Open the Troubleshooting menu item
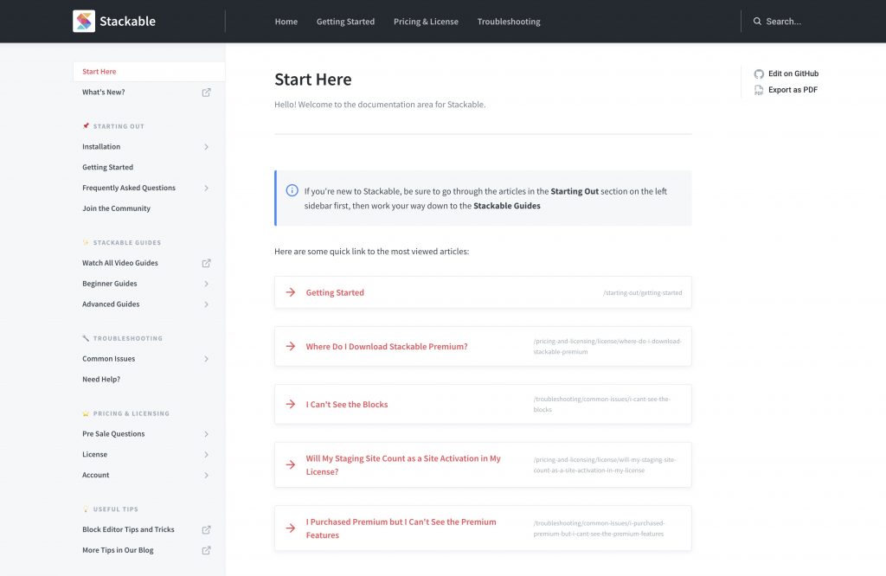This screenshot has height=576, width=886. click(507, 21)
